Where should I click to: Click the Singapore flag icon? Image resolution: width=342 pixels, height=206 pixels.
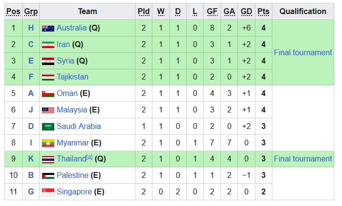pyautogui.click(x=48, y=192)
